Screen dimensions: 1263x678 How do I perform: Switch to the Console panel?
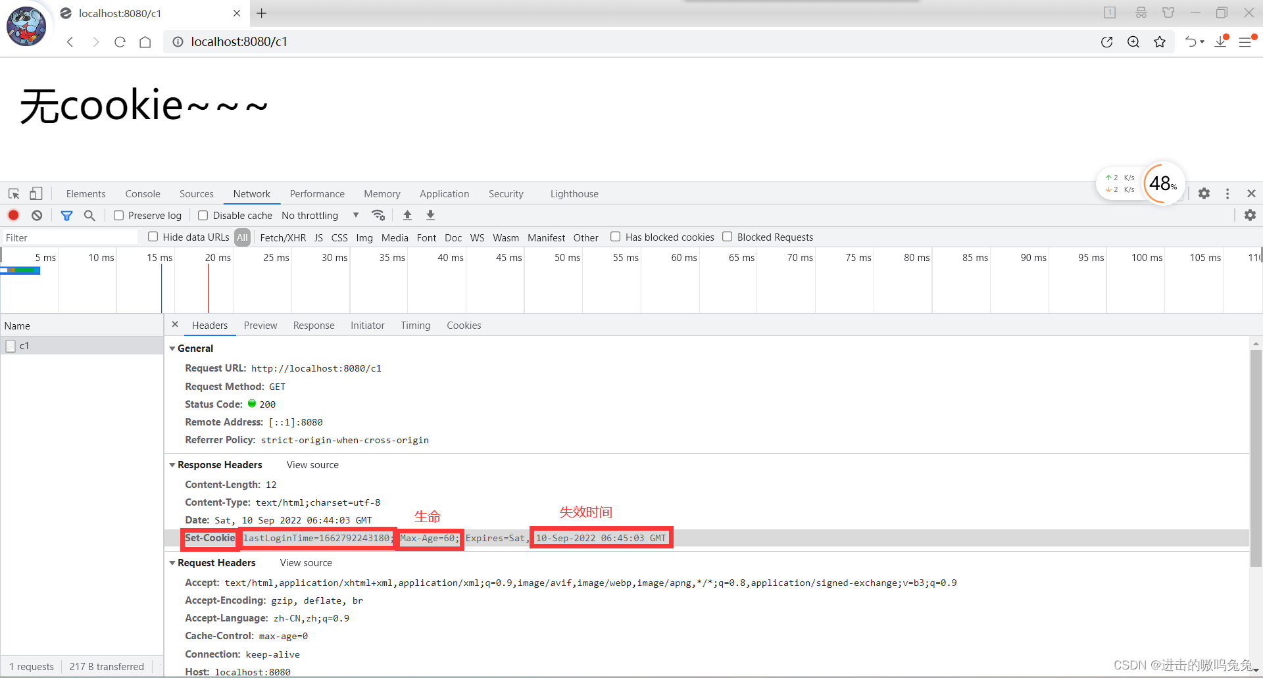142,193
